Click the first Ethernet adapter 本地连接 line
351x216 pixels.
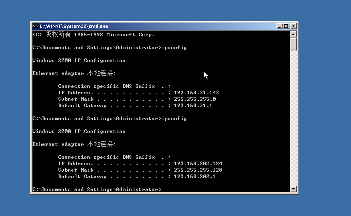[74, 73]
